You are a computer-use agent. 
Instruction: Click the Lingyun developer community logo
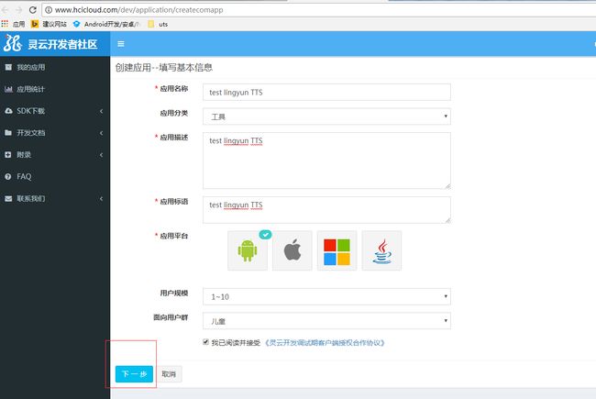pyautogui.click(x=50, y=44)
